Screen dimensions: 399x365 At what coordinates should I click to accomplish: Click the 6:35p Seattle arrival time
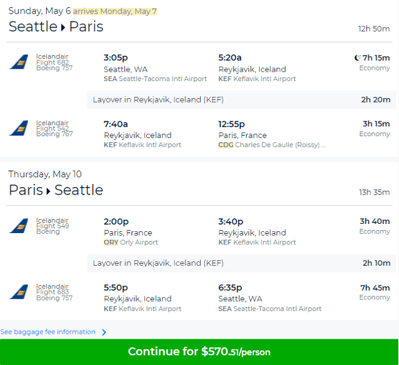230,288
